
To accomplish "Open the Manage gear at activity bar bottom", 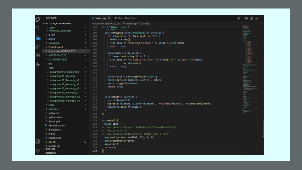I will pos(38,150).
